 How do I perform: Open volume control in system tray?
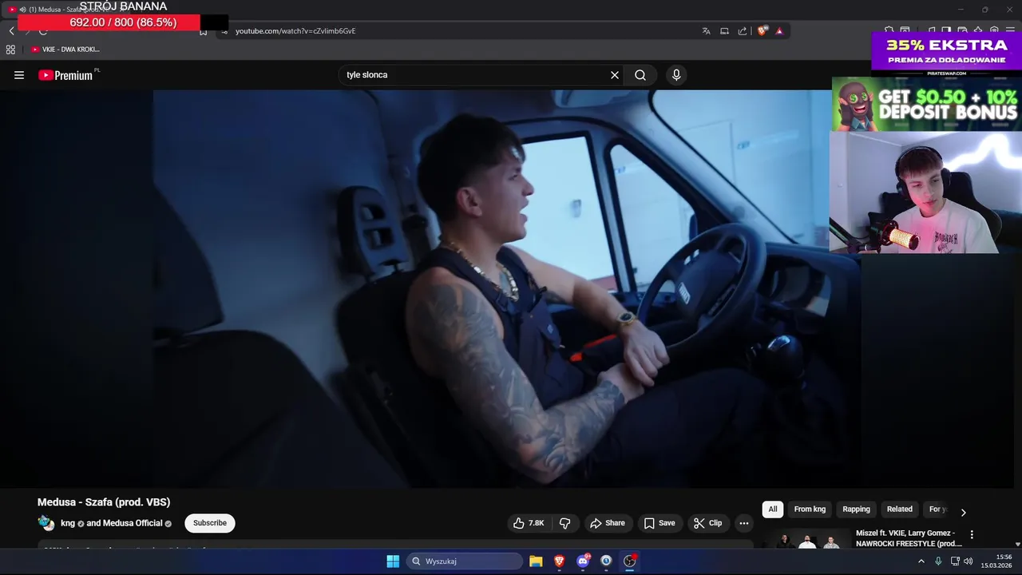click(969, 561)
